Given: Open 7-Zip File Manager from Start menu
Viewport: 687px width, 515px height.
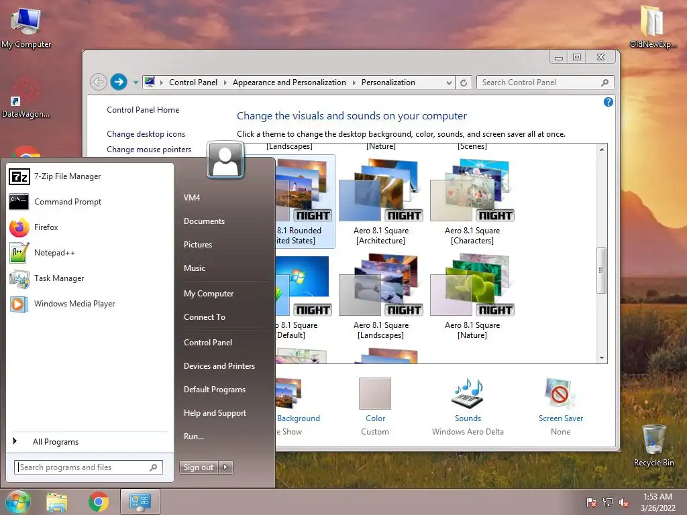Looking at the screenshot, I should (x=90, y=176).
